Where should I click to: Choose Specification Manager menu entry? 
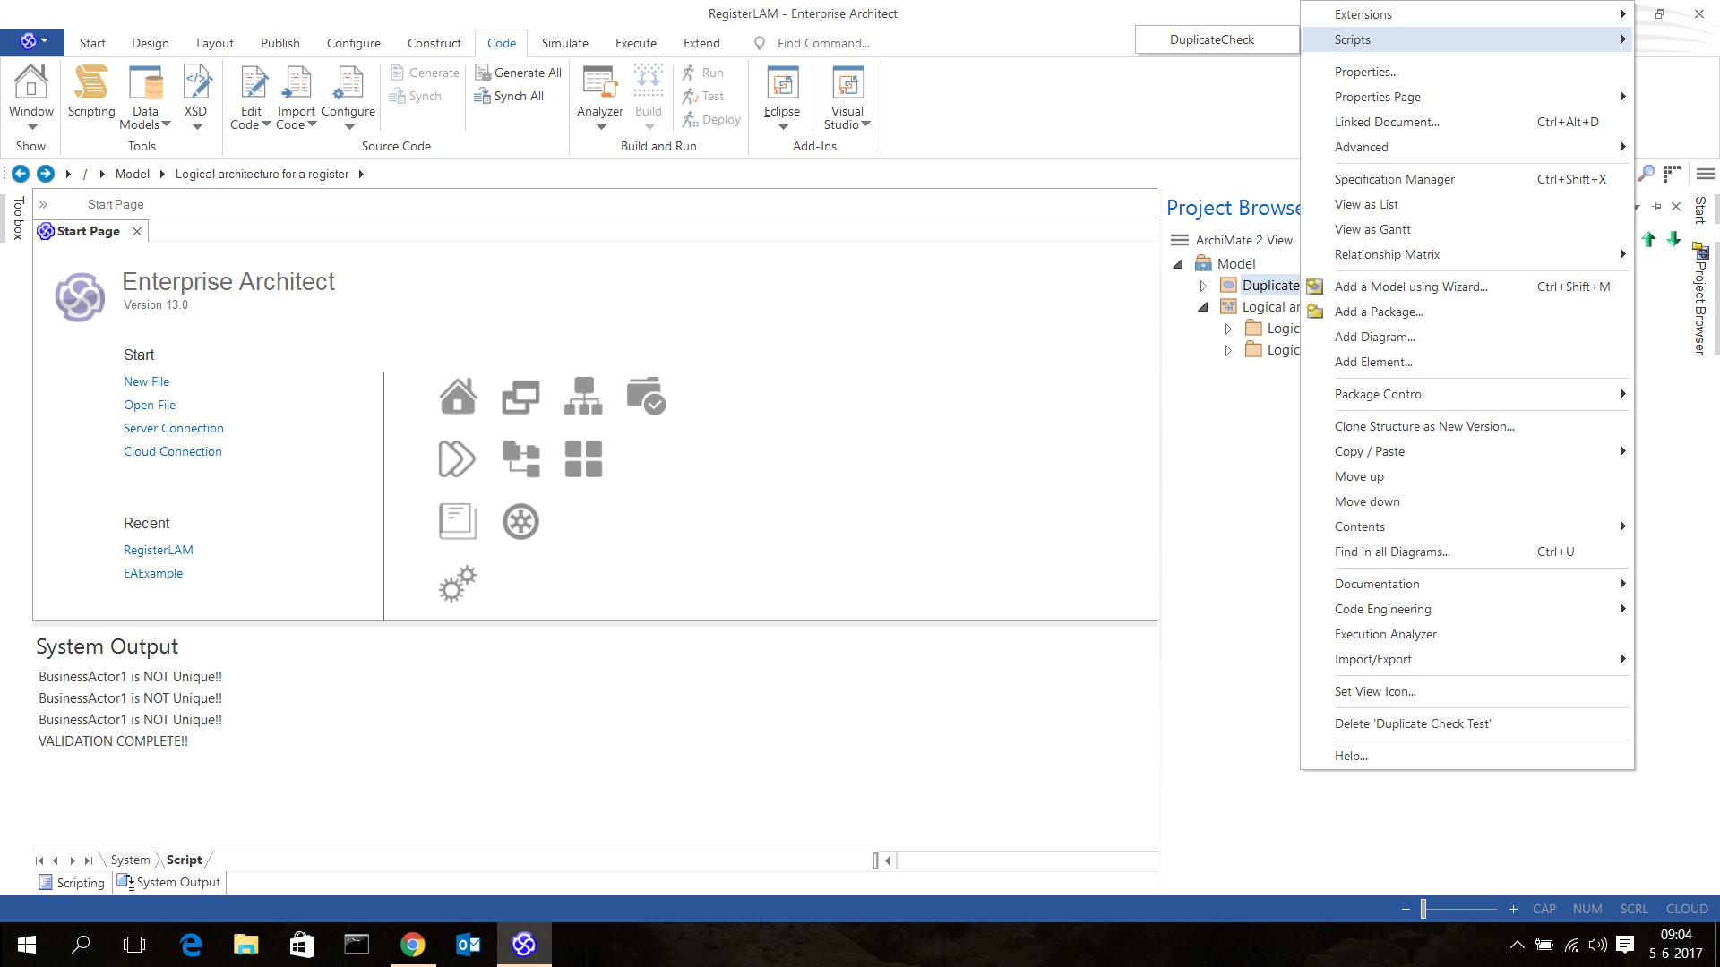pos(1467,179)
